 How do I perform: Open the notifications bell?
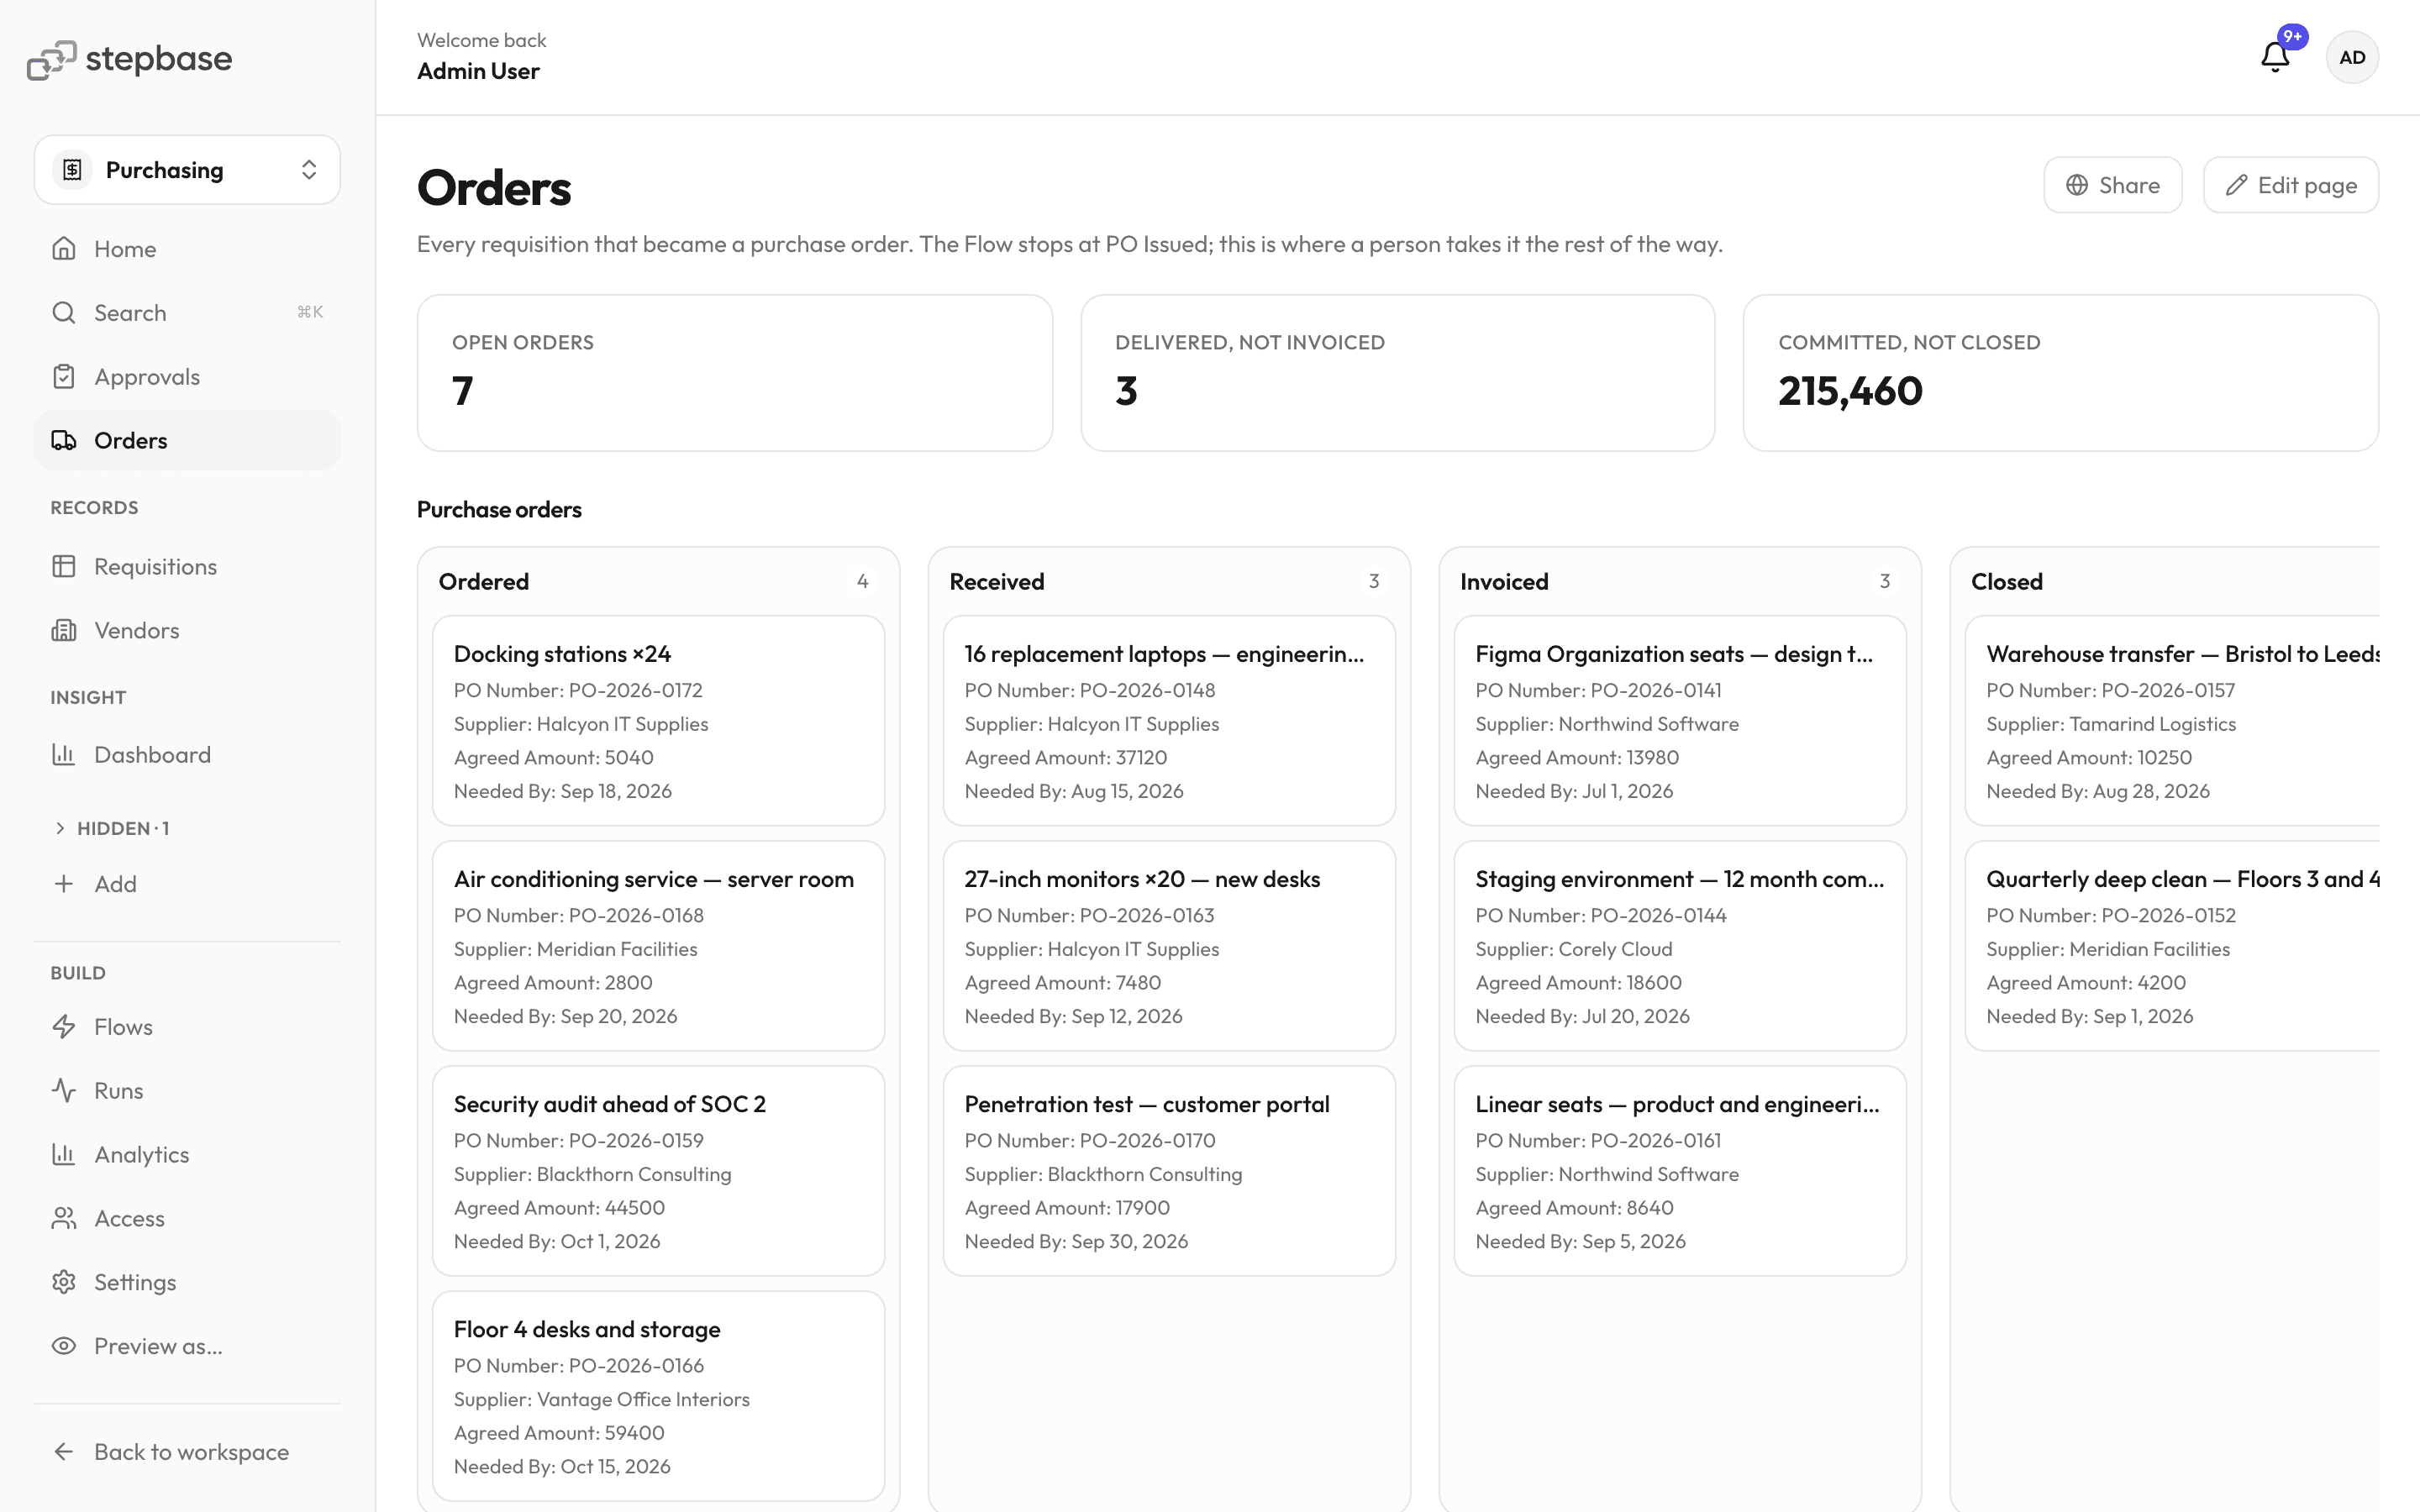pos(2275,57)
